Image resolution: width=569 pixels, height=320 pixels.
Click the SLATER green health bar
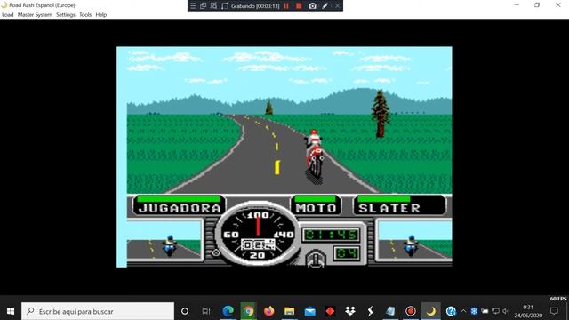[x=384, y=199]
